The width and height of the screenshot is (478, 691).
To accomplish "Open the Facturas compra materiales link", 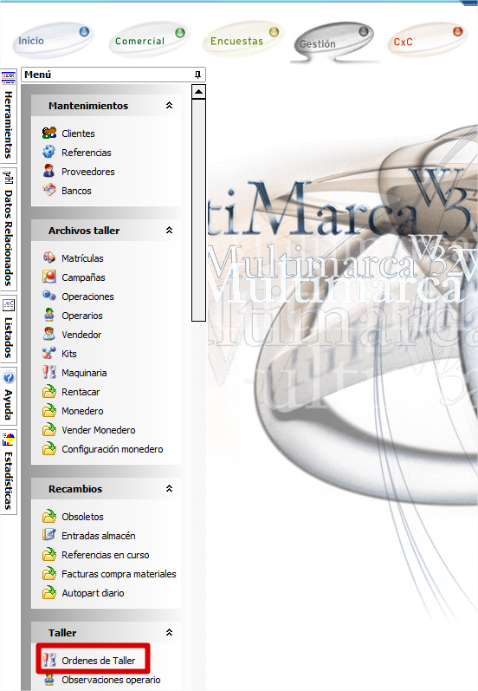I will [x=119, y=574].
